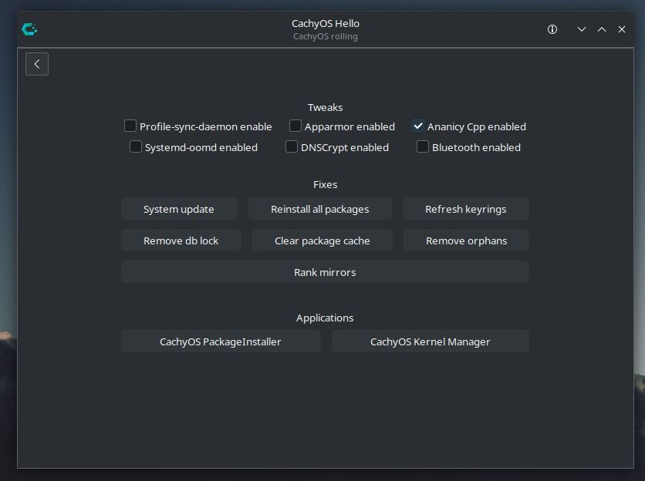Launch CachyOS PackageInstaller
The image size is (645, 481).
pos(221,341)
